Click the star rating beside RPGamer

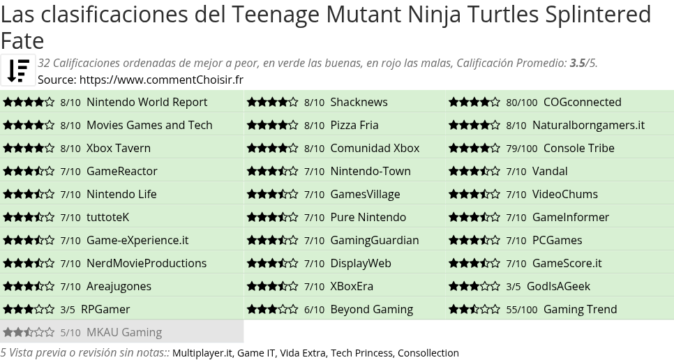coord(29,309)
